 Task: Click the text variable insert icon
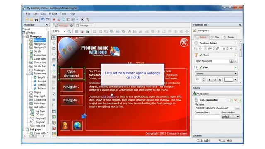click(x=231, y=61)
